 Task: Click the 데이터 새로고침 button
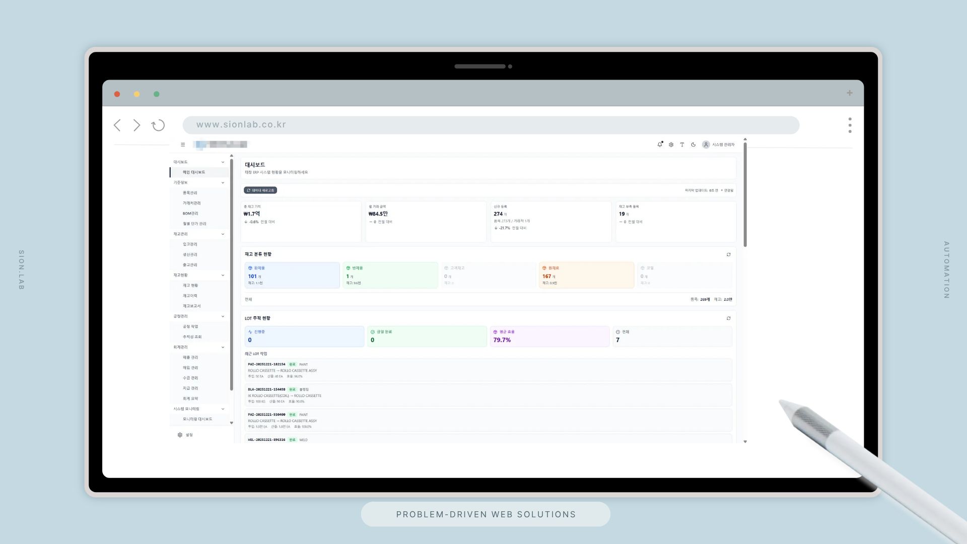click(260, 190)
